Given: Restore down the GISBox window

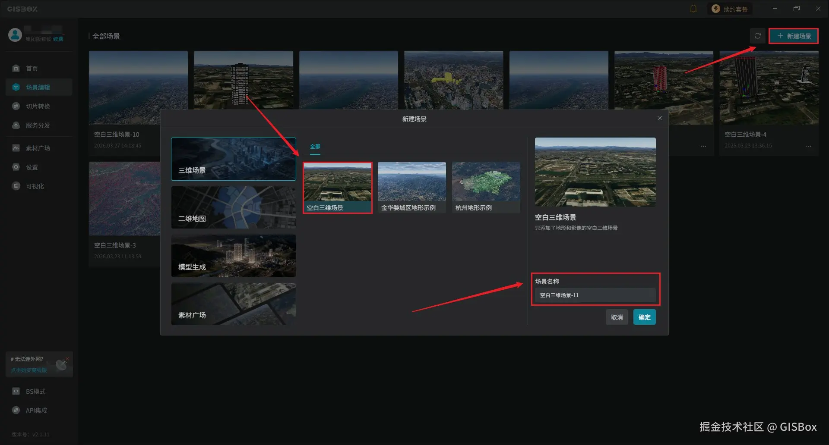Looking at the screenshot, I should point(797,9).
